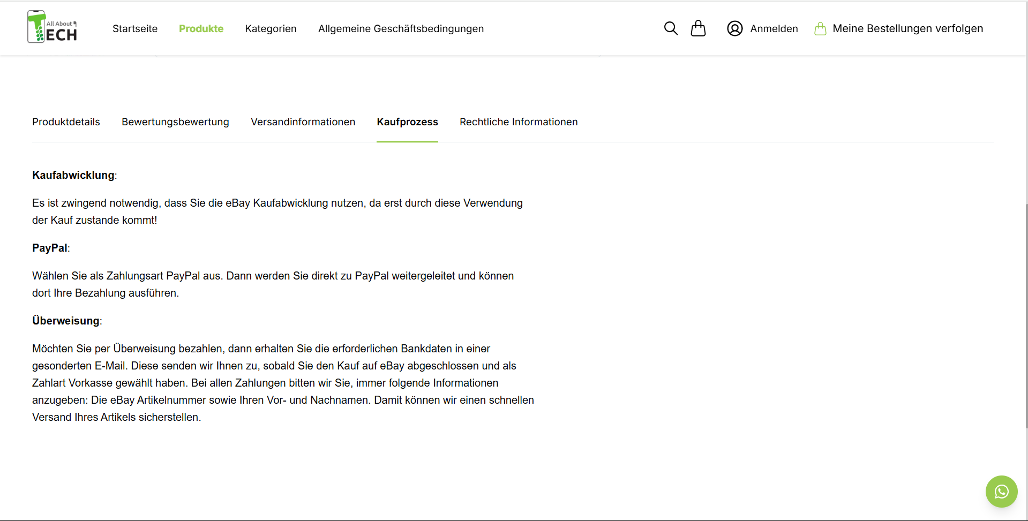1028x521 pixels.
Task: Open Allgemeine Geschäftsbedingungen page
Action: [x=401, y=28]
